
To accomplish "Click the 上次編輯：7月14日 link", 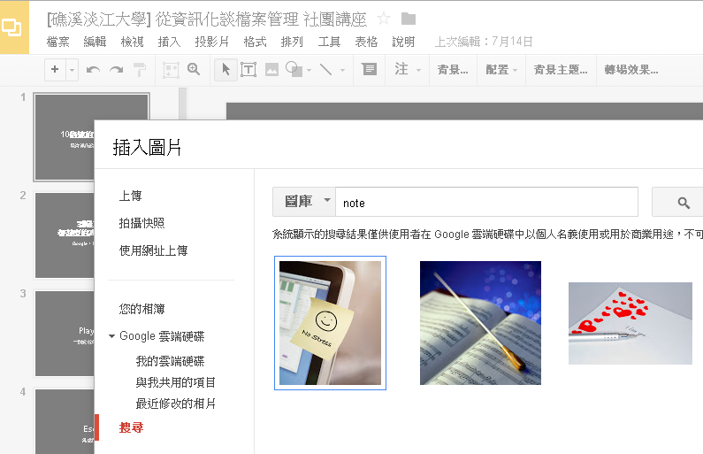I will [484, 42].
